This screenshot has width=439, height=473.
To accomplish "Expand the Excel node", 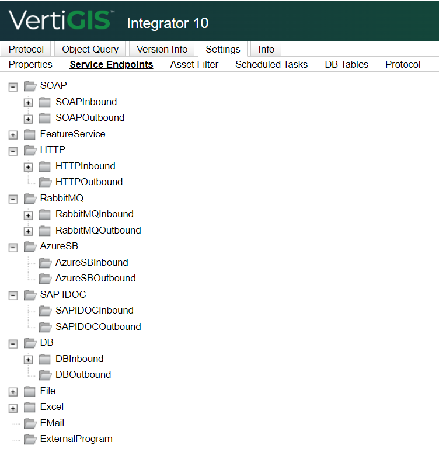I will coord(13,408).
